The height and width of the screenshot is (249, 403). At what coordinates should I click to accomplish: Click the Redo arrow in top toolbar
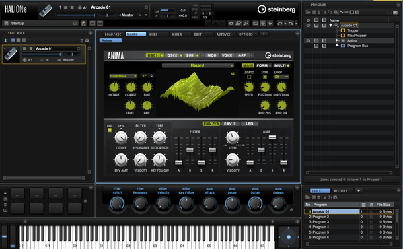click(291, 24)
